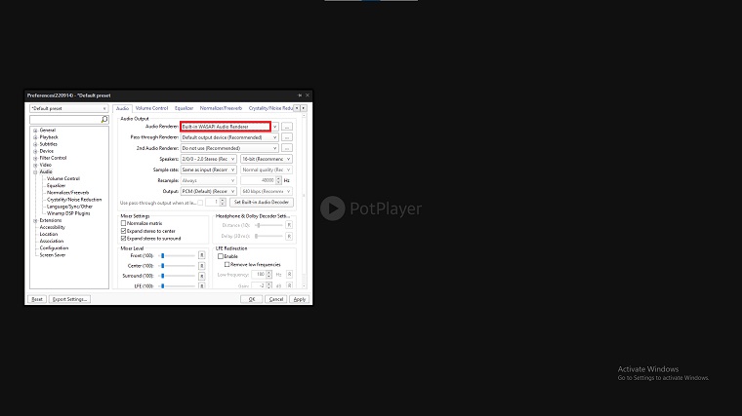Switch to the Crystality/Noise Reduction tab
This screenshot has width=742, height=416.
coord(270,108)
